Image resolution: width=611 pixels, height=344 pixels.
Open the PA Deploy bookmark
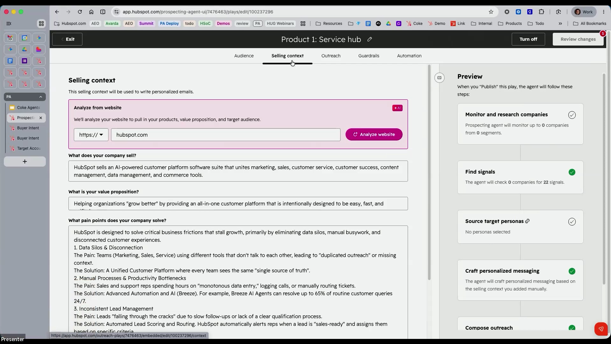[x=169, y=24]
